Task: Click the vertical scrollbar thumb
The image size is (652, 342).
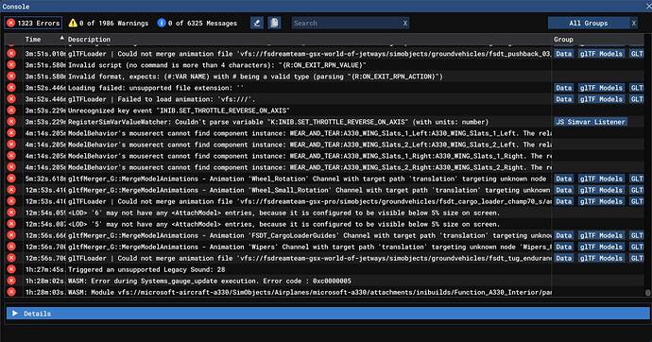Action: point(647,293)
